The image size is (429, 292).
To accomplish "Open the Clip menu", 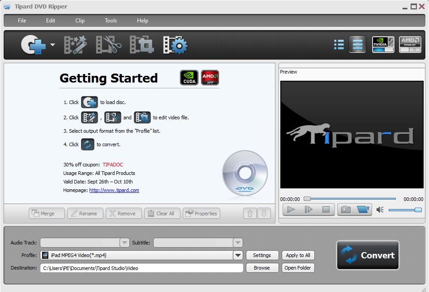I will pos(80,21).
